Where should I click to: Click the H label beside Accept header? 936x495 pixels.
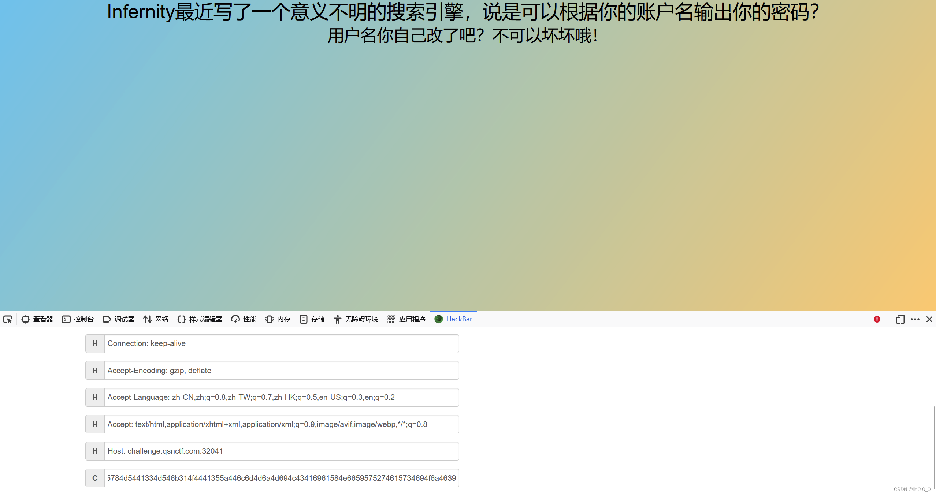[x=95, y=424]
